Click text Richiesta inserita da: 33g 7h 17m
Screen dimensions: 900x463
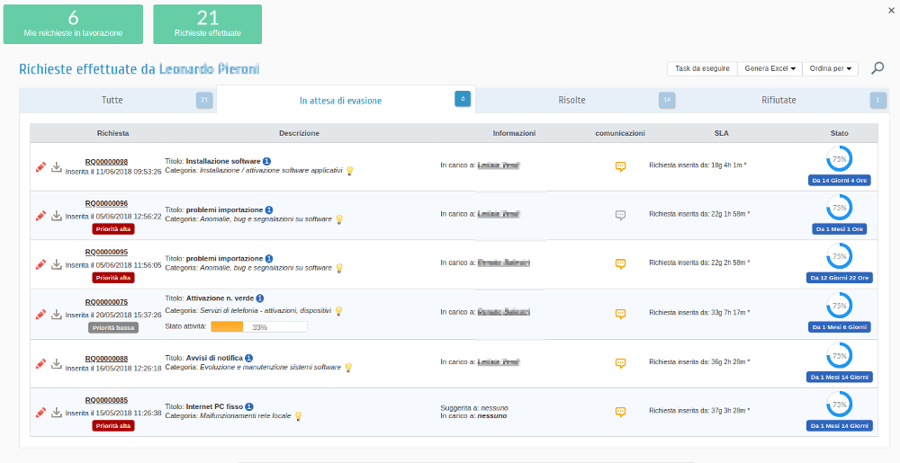tap(699, 313)
